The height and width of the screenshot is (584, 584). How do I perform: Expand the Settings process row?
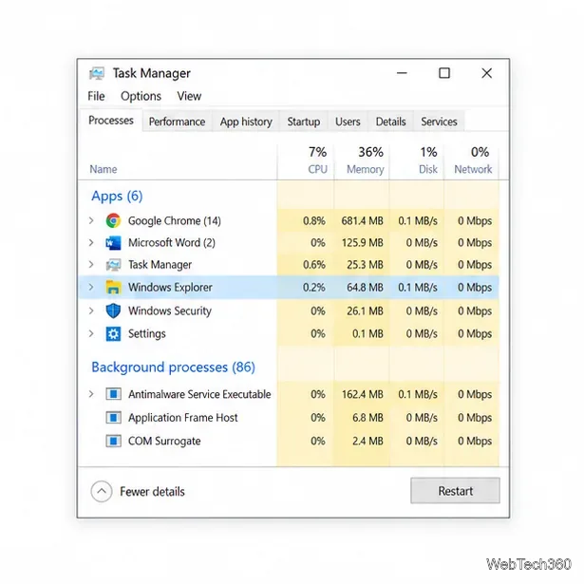pos(91,333)
